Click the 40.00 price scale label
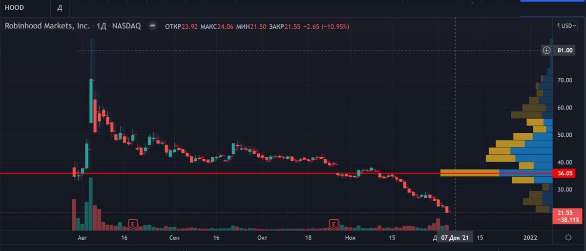Screen dimensions: 586x251 tap(565, 162)
